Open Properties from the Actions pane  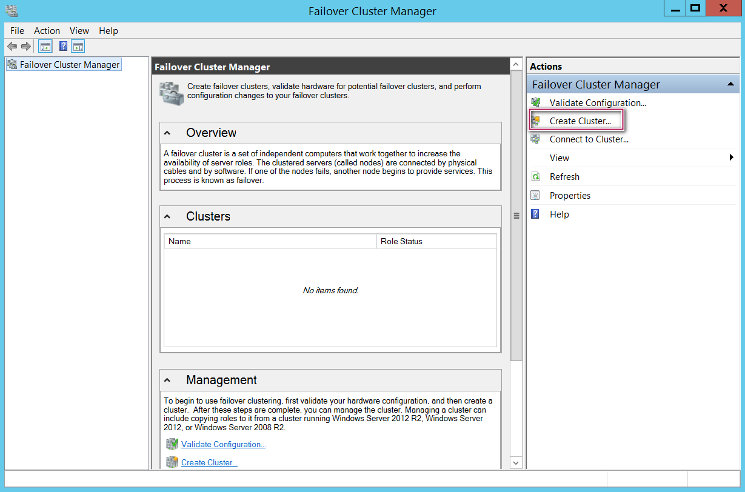click(570, 195)
